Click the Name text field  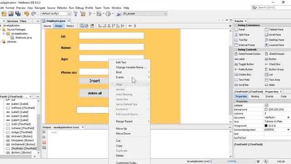click(111, 47)
